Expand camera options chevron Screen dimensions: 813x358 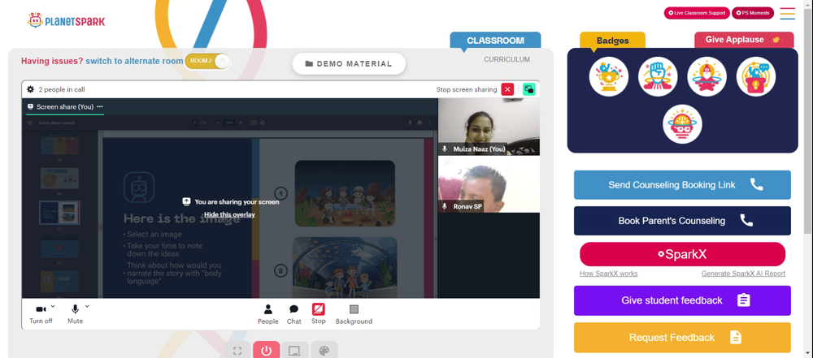(53, 306)
